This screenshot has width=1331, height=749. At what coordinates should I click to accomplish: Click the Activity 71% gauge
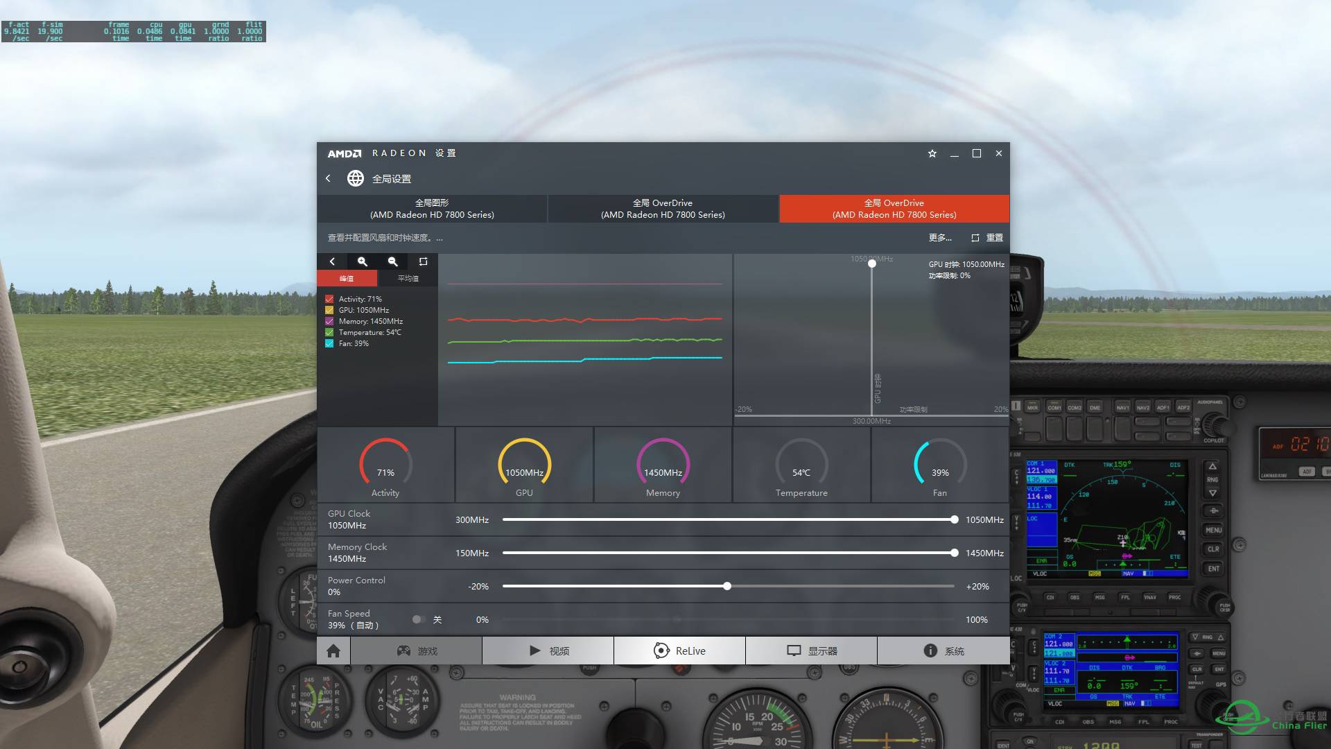(385, 465)
